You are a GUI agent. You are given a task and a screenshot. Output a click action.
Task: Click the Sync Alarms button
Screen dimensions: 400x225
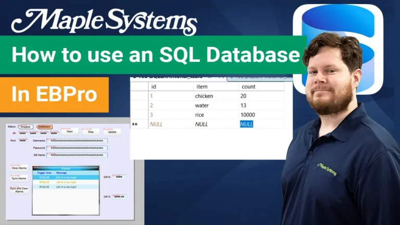point(19,178)
